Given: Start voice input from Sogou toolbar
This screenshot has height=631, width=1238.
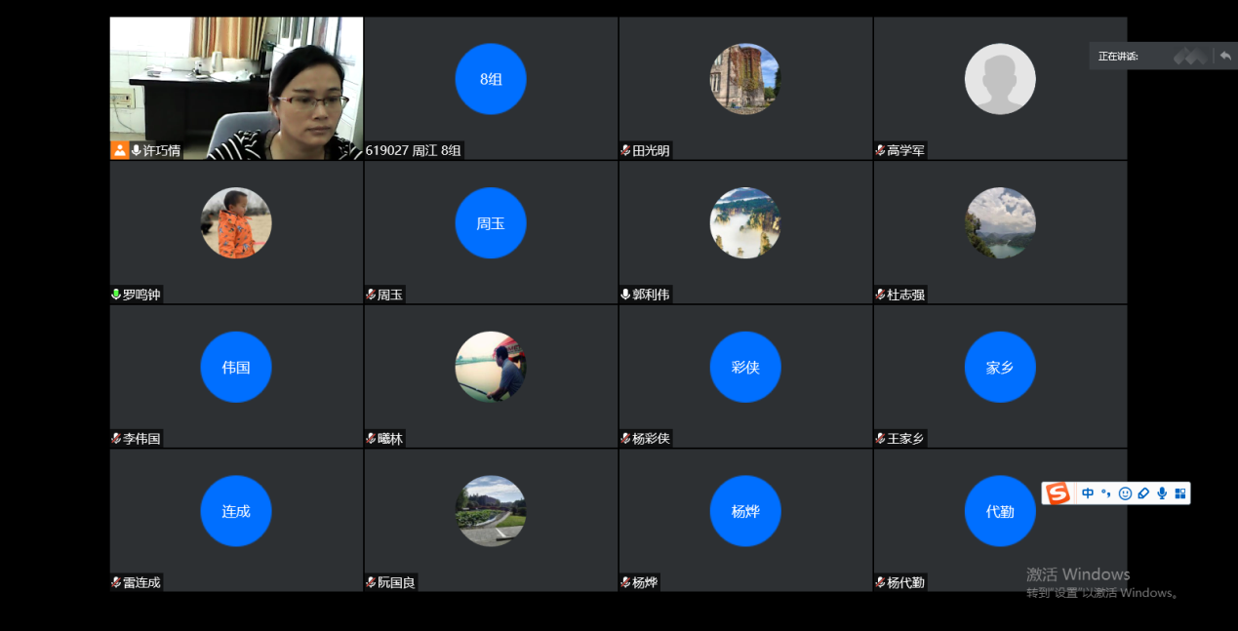Looking at the screenshot, I should pyautogui.click(x=1162, y=493).
